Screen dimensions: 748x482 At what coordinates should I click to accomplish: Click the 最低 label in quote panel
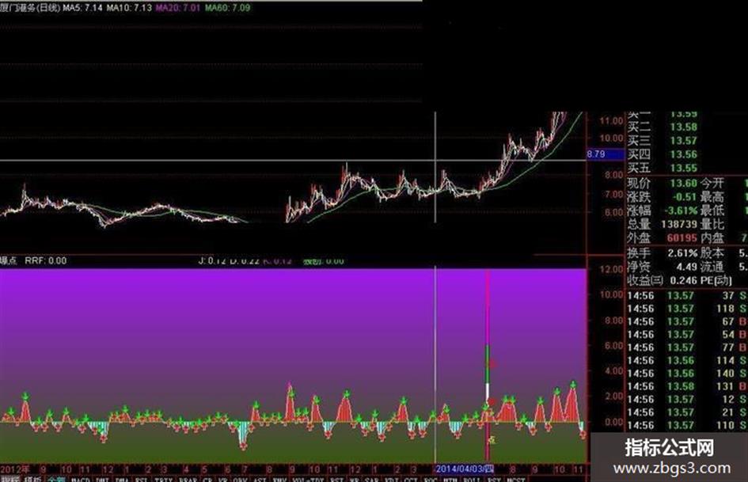[712, 211]
